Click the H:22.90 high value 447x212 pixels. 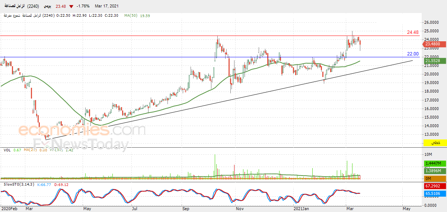tap(79, 16)
